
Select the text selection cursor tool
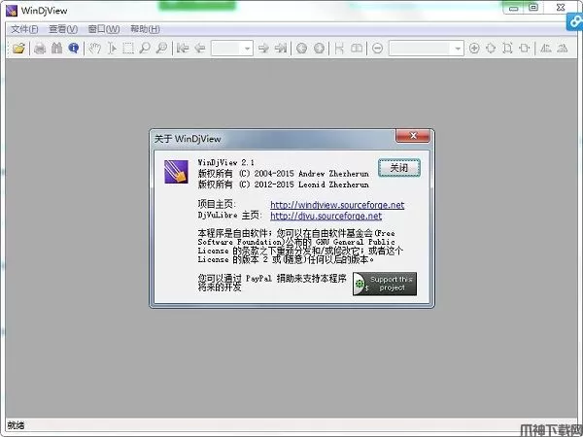click(x=112, y=49)
